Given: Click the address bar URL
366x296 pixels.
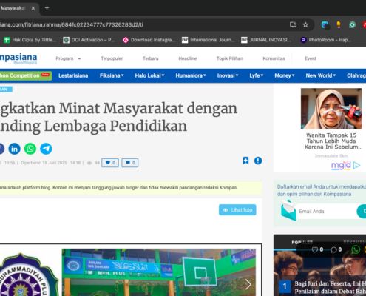Looking at the screenshot, I should pos(72,24).
